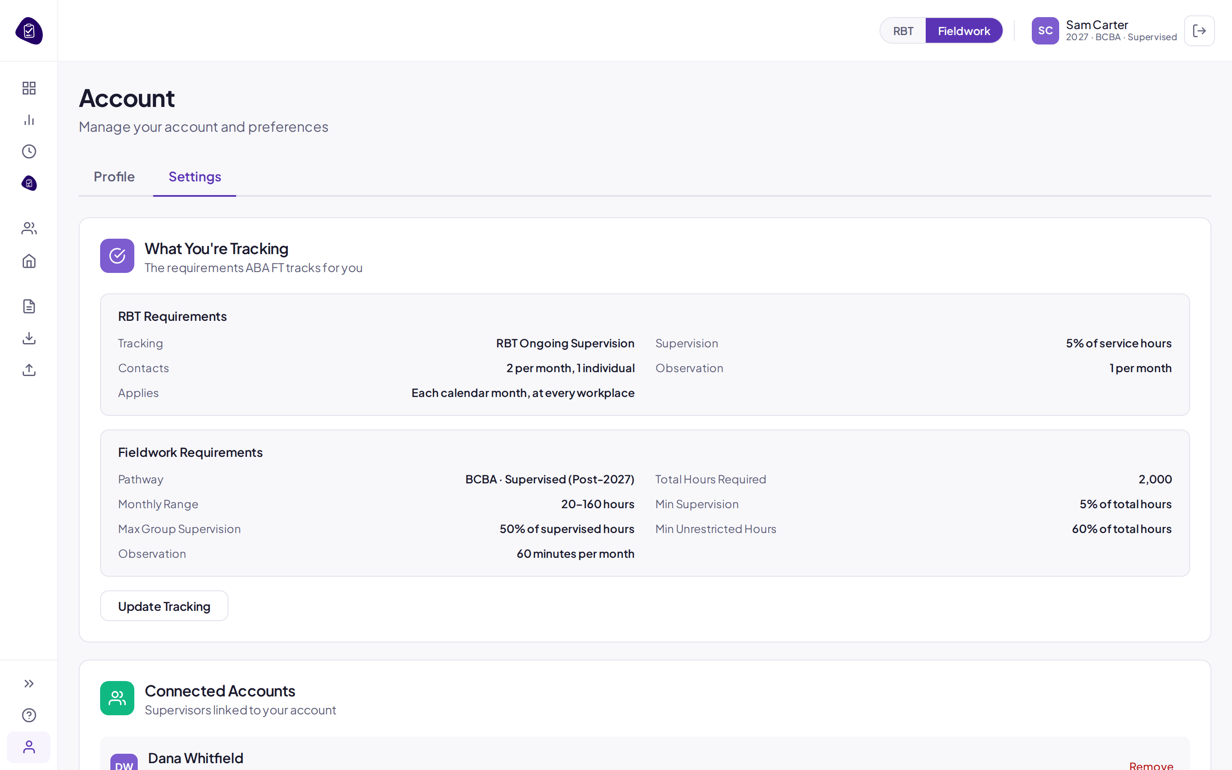
Task: Switch mode to RBT
Action: [903, 30]
